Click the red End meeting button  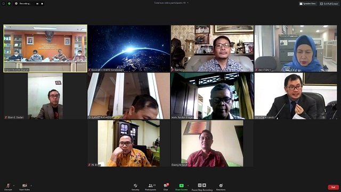click(333, 187)
